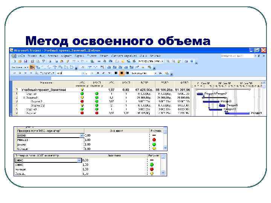Open the 'No Group' grouping dropdown
The height and width of the screenshot is (203, 271).
click(x=163, y=61)
